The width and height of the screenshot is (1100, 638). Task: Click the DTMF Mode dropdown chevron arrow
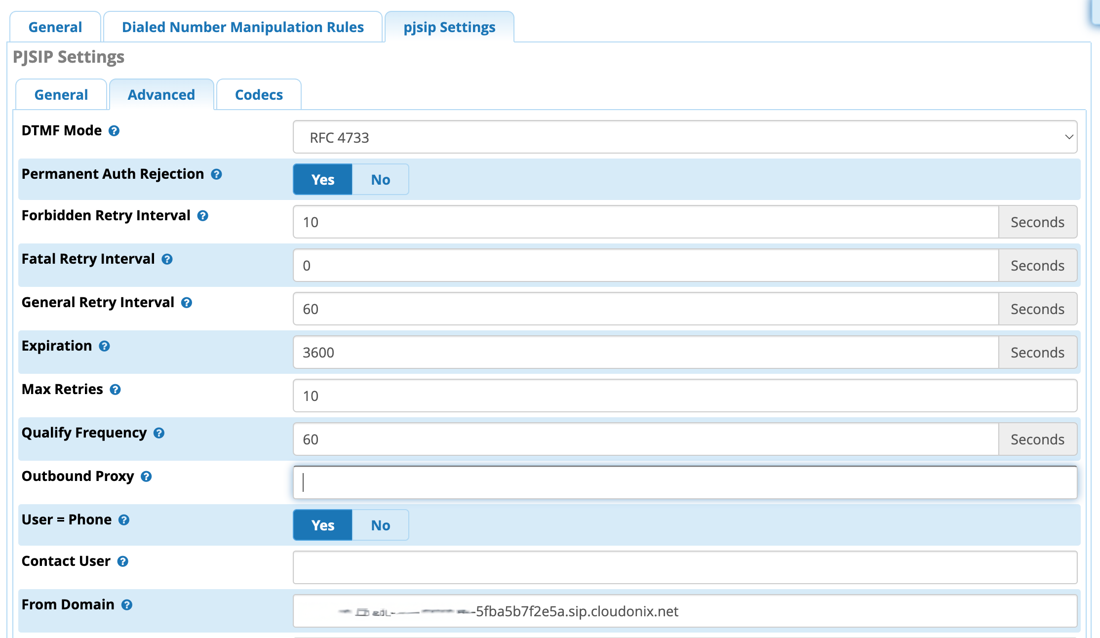point(1068,137)
